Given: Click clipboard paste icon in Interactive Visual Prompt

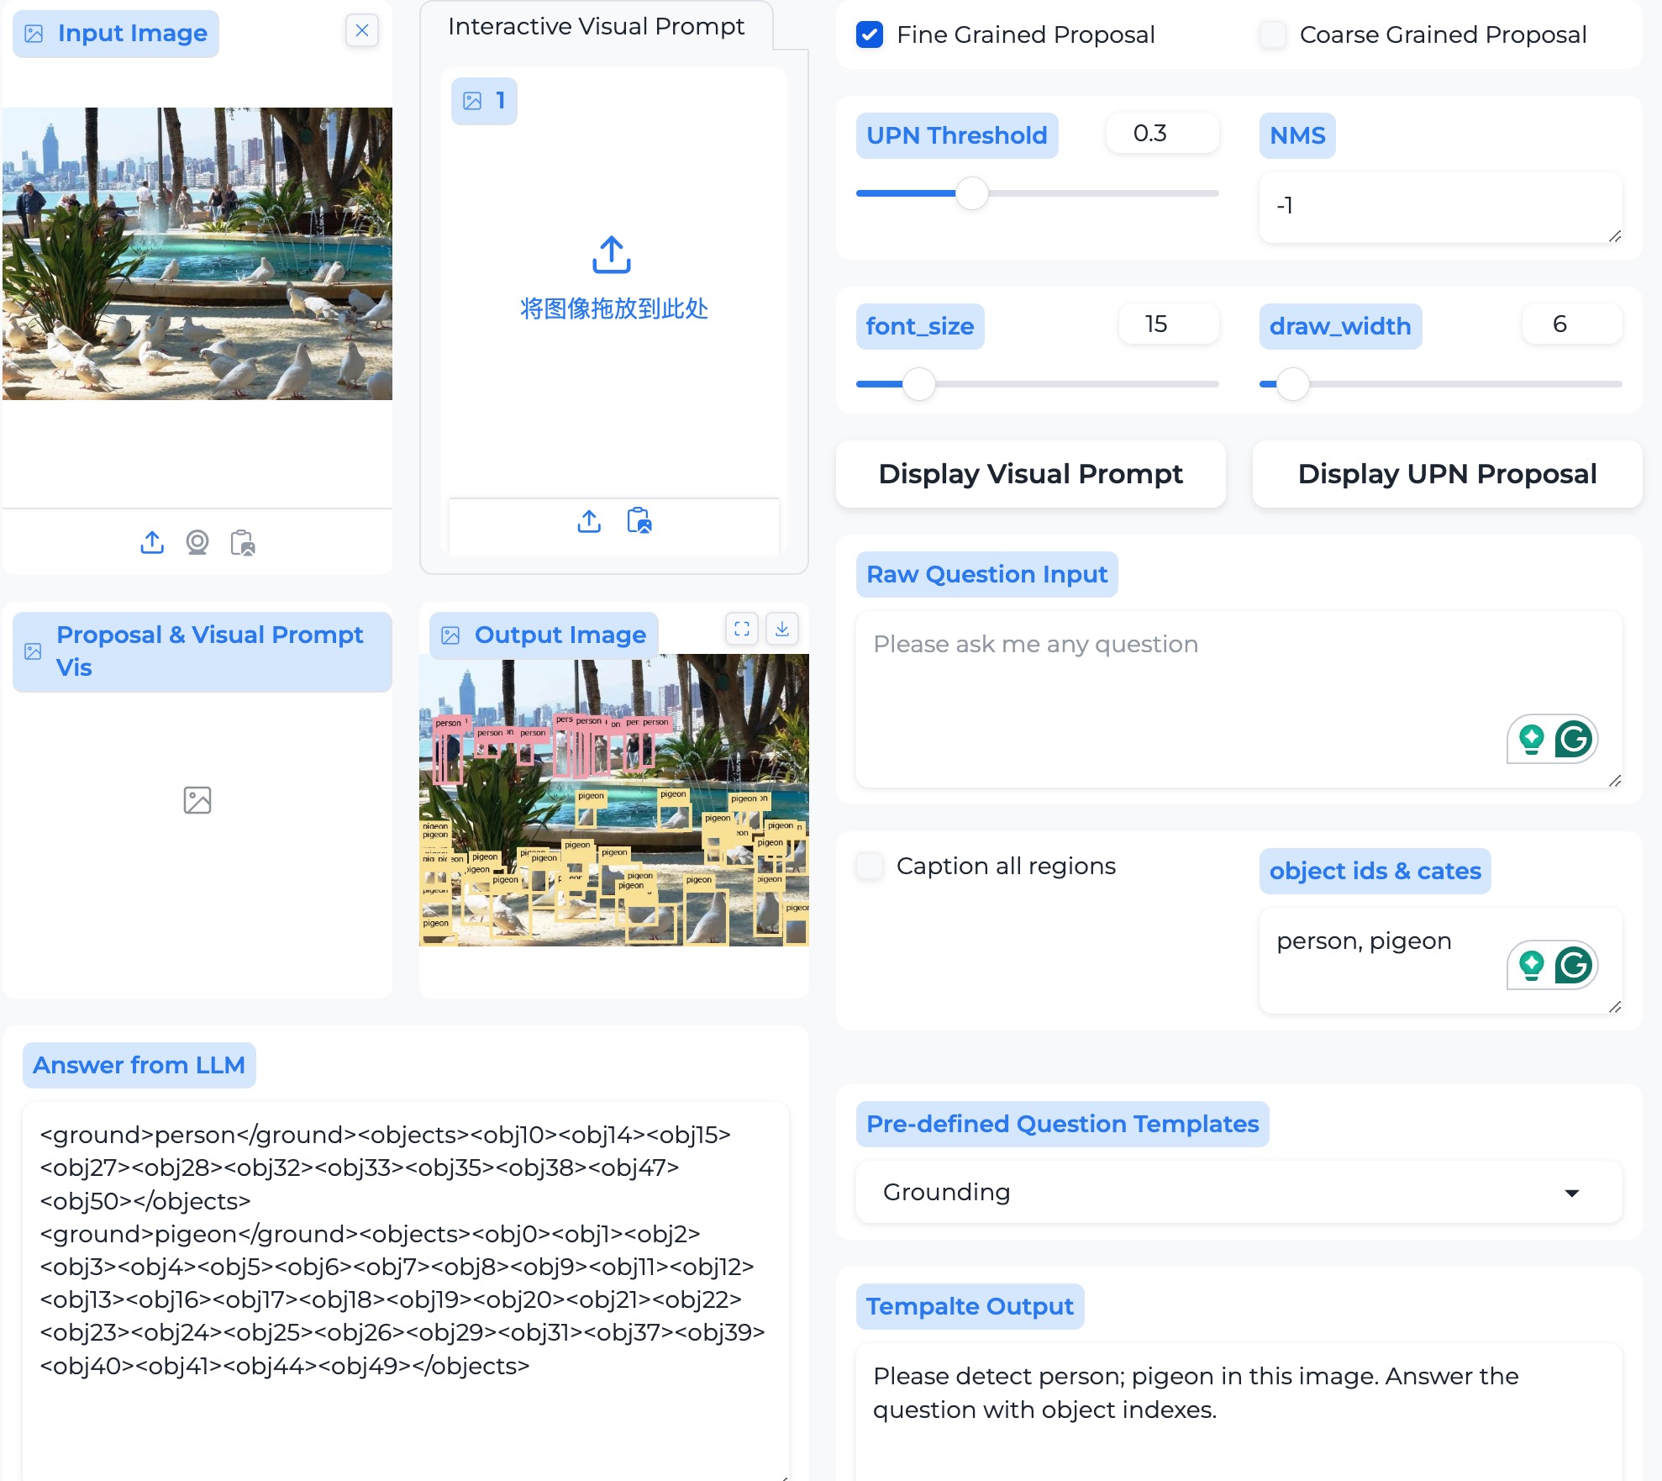Looking at the screenshot, I should [639, 521].
